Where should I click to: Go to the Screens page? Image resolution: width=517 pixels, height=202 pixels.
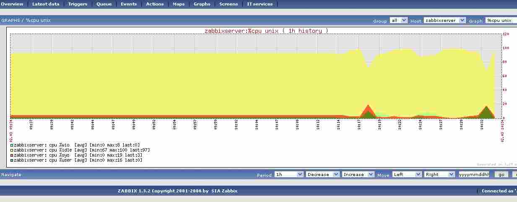point(229,4)
